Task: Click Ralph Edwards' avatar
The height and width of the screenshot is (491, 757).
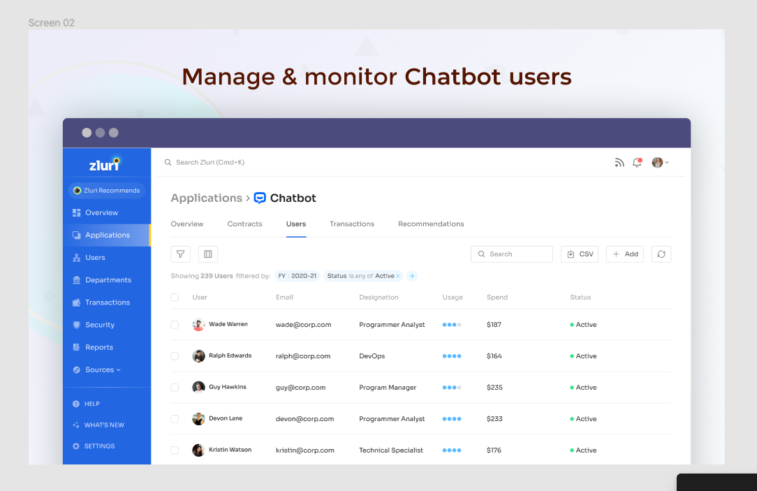Action: [x=198, y=356]
